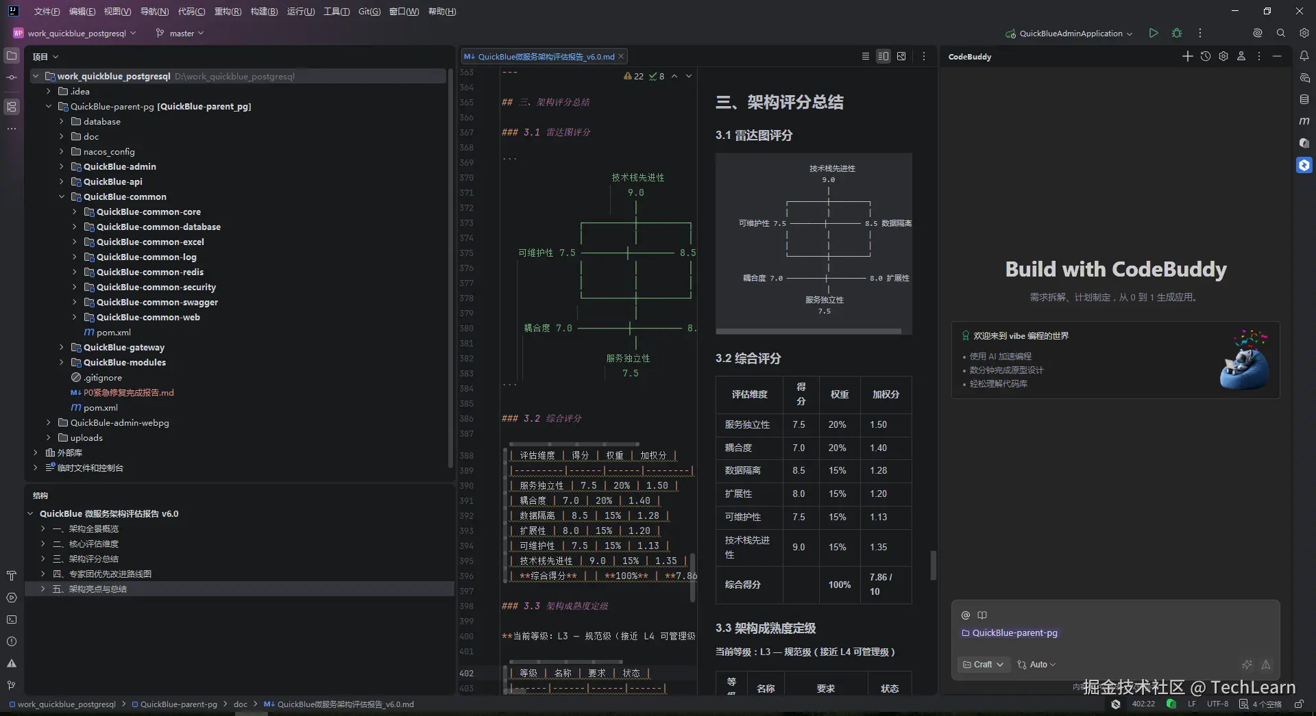Expand the QuickBlue-gateway module
The image size is (1316, 716).
tap(61, 347)
